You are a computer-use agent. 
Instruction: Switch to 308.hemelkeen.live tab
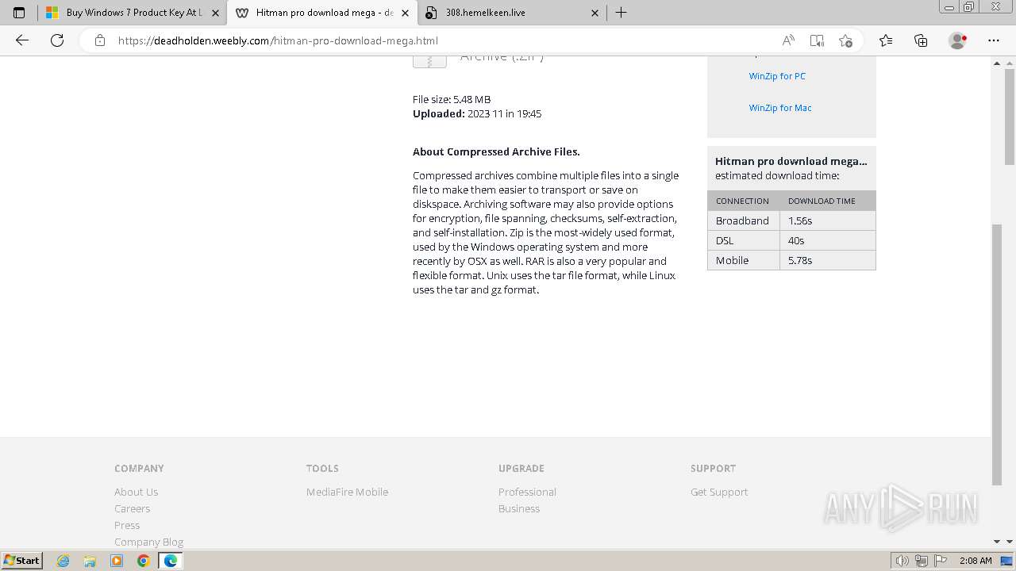(511, 13)
